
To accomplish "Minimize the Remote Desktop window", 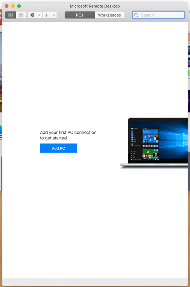I will point(13,6).
